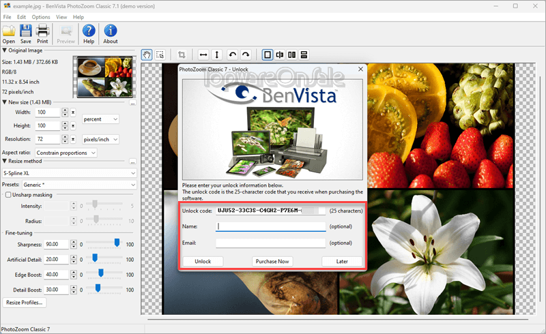Click the reset icon next to Width
Screen dimensions: 546x334
click(73, 112)
